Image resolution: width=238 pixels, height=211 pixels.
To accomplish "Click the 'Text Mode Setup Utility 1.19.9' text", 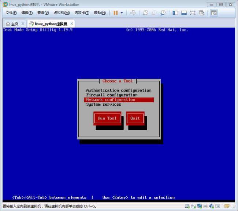I will coord(38,30).
